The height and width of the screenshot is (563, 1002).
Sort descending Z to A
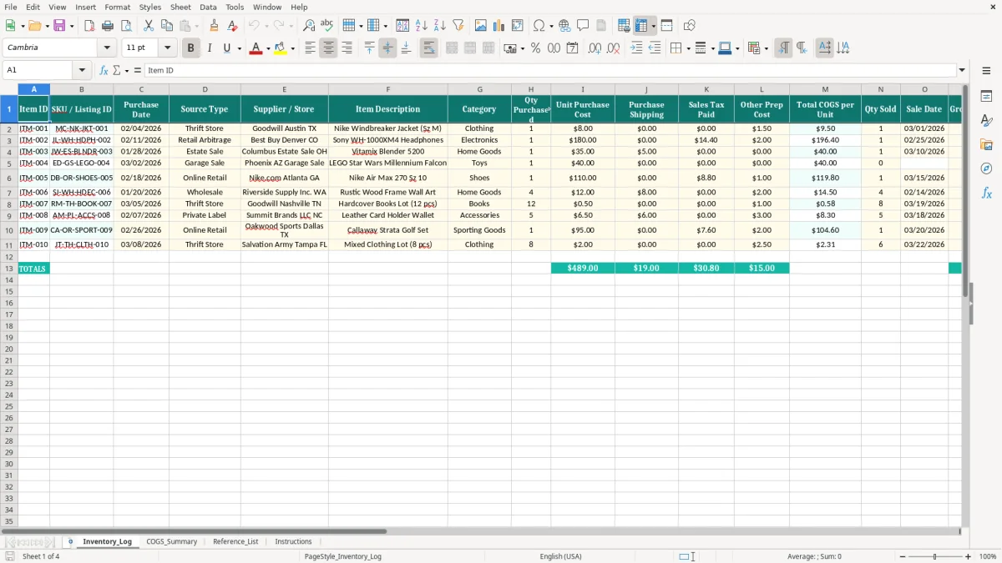pyautogui.click(x=440, y=26)
